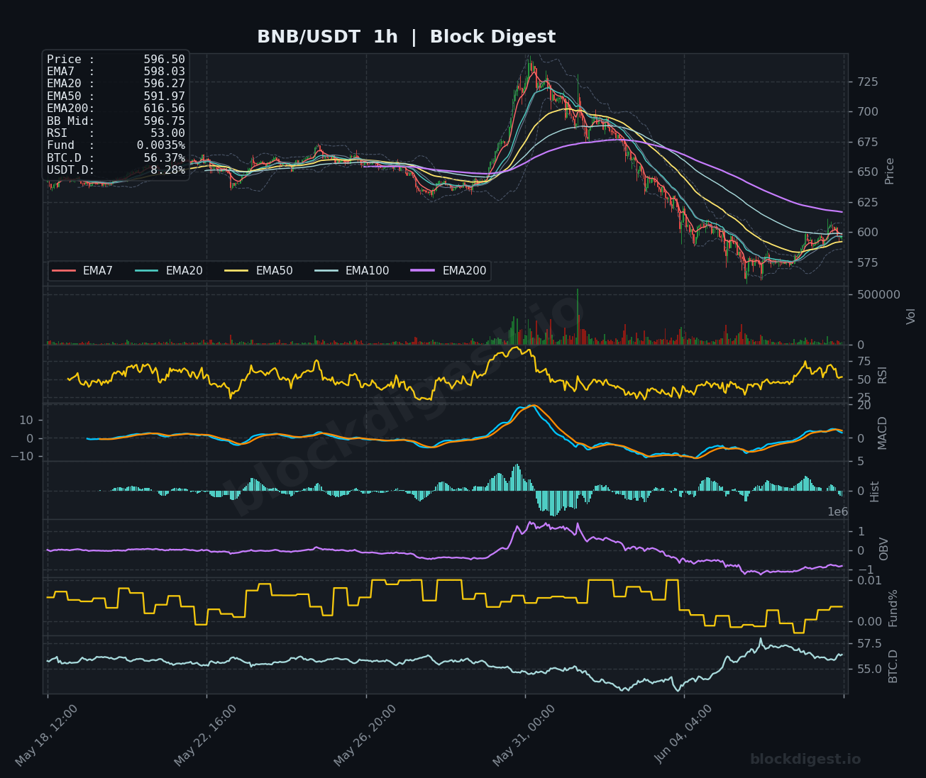
Task: Click the MACD axis label
Action: tap(882, 433)
